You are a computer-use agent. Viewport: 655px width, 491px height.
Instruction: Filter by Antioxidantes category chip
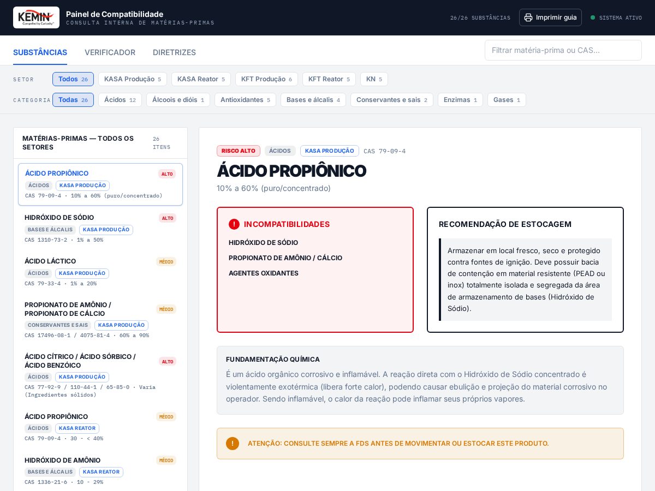pos(245,100)
